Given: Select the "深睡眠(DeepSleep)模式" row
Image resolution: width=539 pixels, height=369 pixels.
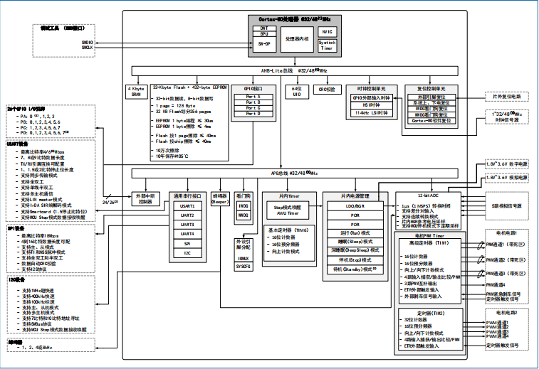Looking at the screenshot, I should pos(355,250).
